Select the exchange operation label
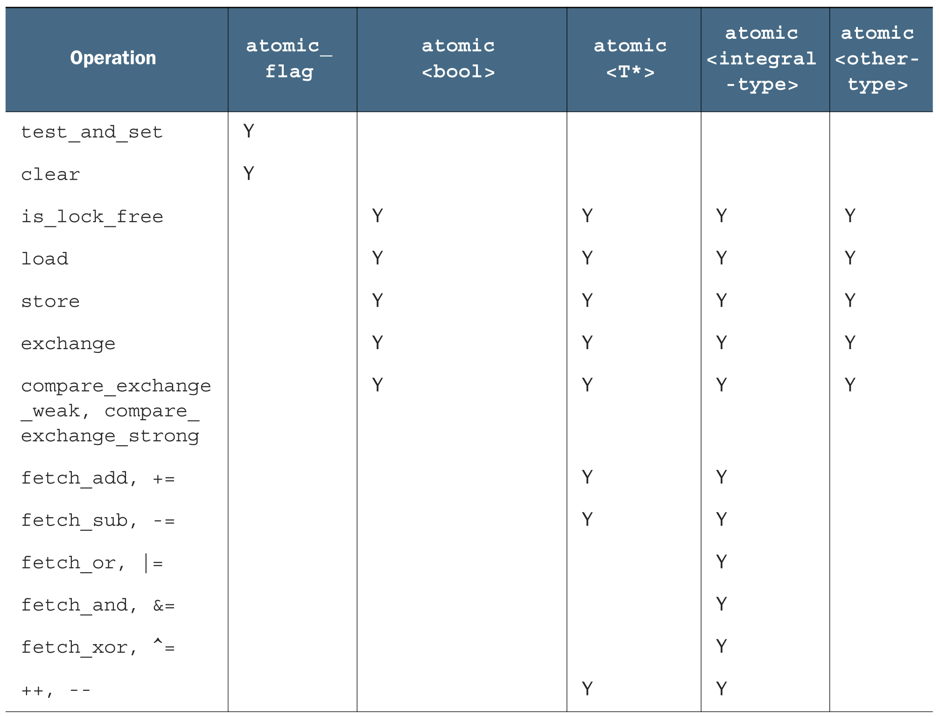 coord(68,344)
